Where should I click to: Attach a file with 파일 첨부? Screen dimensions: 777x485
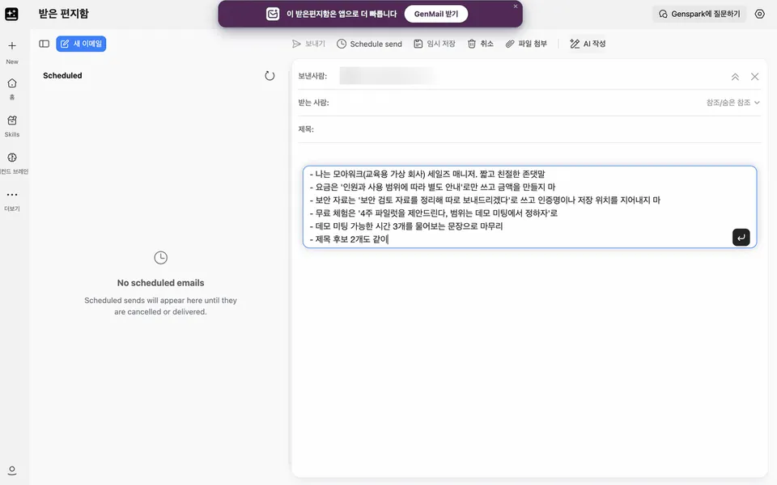click(526, 44)
